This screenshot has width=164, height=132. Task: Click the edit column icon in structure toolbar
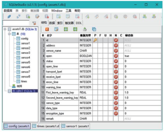point(56,29)
